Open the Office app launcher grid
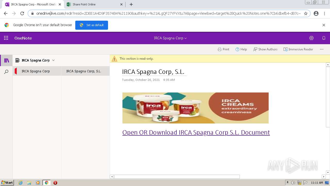 coord(6,38)
